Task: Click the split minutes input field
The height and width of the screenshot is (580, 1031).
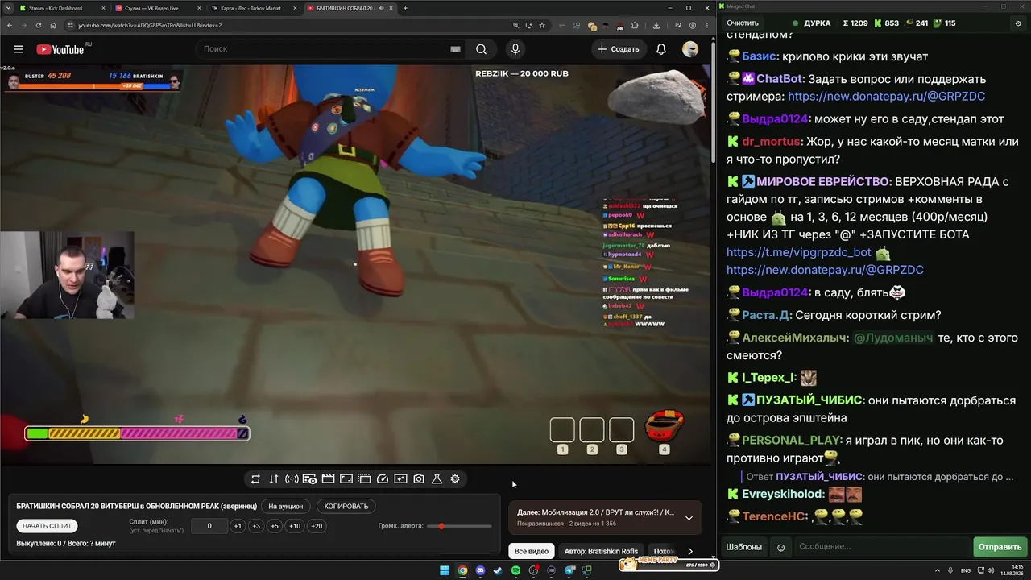Action: pyautogui.click(x=209, y=526)
